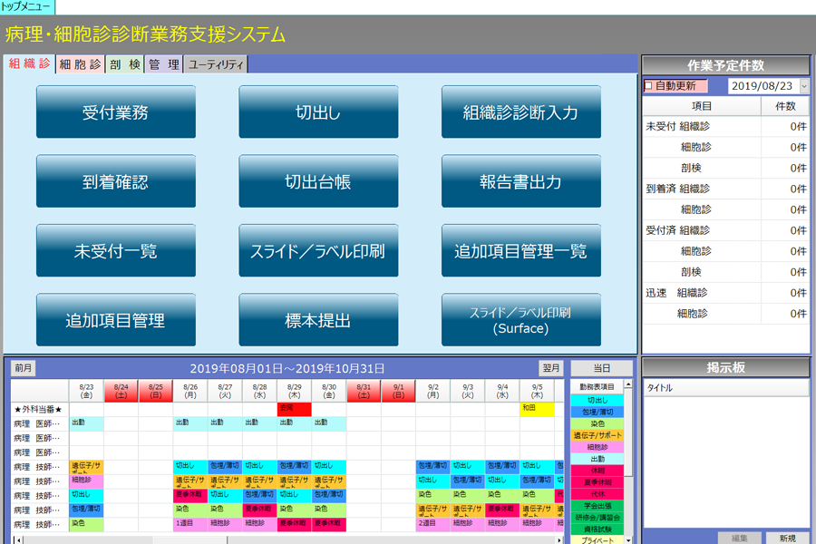This screenshot has height=544, width=816.
Task: Switch to the 剖検 tab
Action: pos(124,64)
